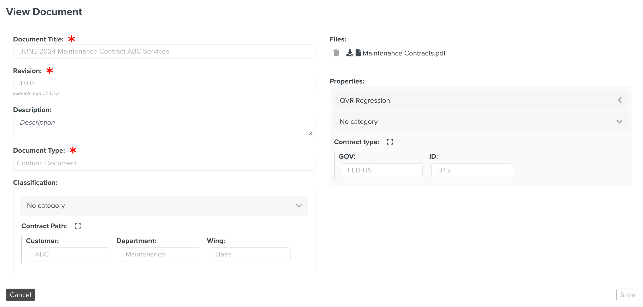Click the Classification: label
Image resolution: width=643 pixels, height=307 pixels.
pyautogui.click(x=35, y=183)
